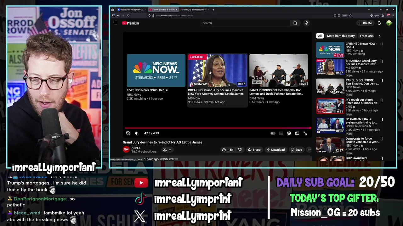
Task: Open options for 'It's rough out there' video
Action: (x=382, y=100)
